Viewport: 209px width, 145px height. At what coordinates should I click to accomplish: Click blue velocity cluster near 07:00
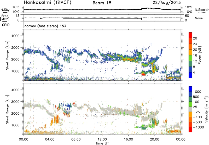pos(69,105)
